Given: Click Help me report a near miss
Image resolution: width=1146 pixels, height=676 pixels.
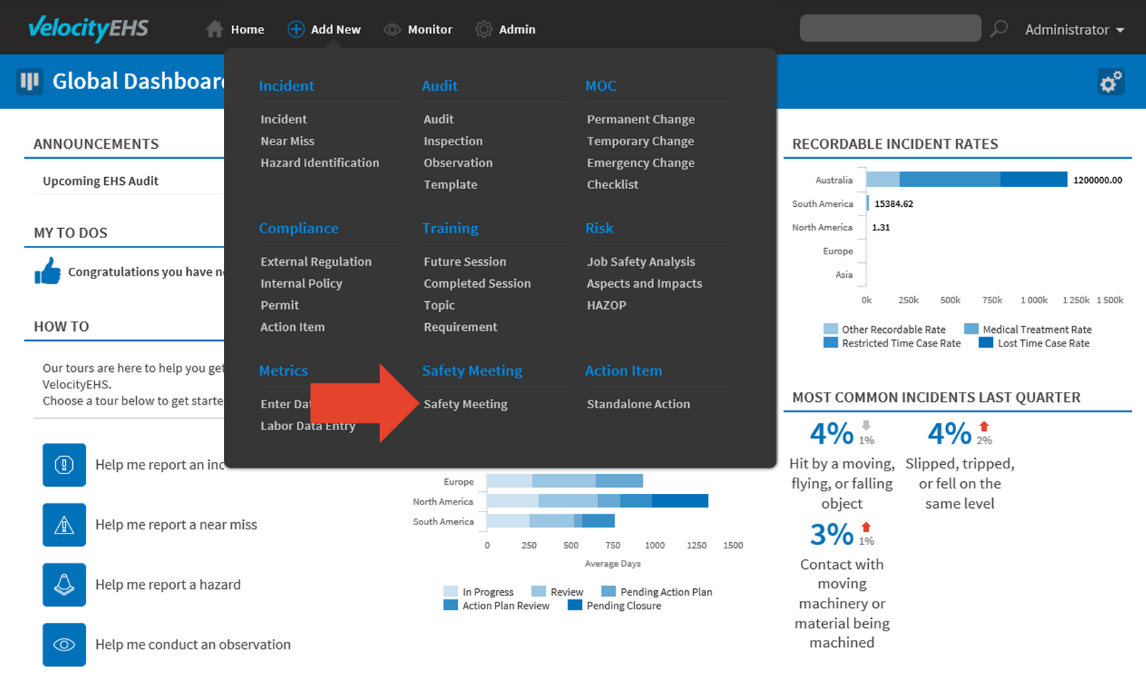Looking at the screenshot, I should [176, 524].
